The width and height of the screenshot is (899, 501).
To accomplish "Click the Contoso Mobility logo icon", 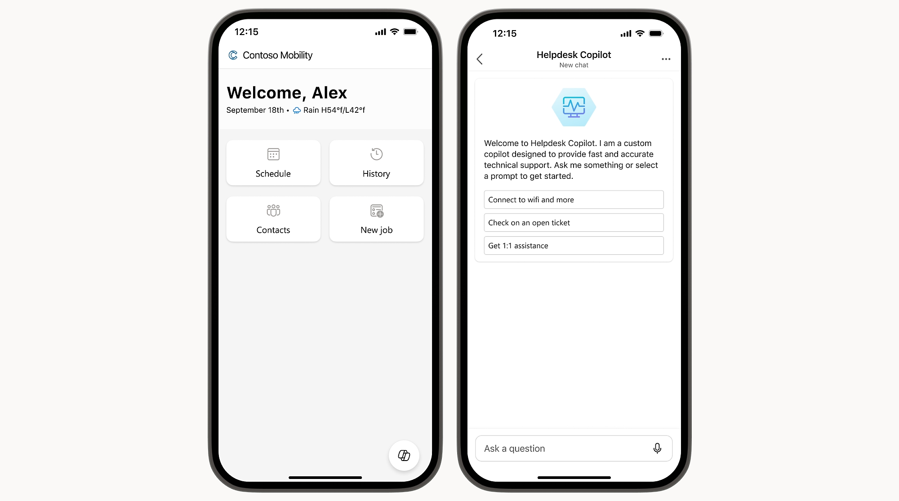I will click(231, 55).
